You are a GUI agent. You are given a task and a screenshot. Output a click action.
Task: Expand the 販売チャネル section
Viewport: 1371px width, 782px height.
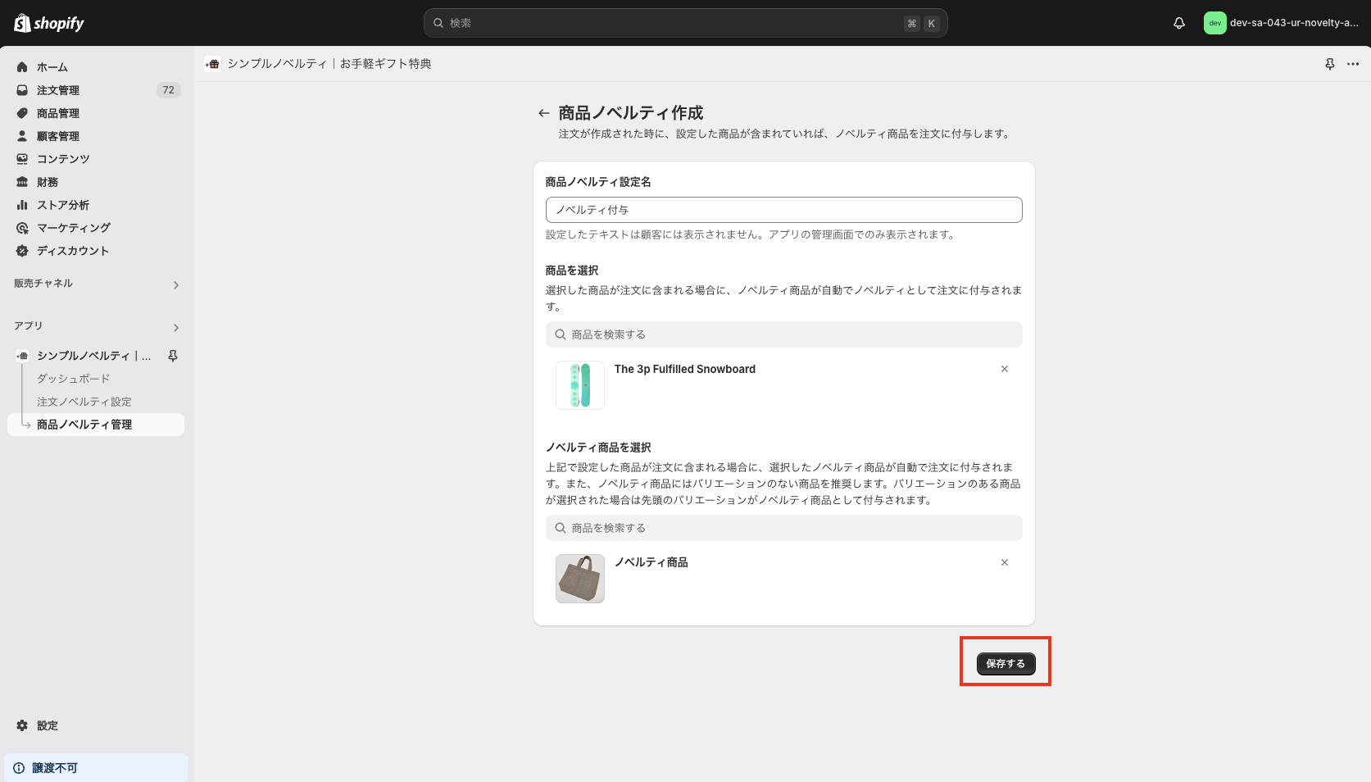[175, 284]
